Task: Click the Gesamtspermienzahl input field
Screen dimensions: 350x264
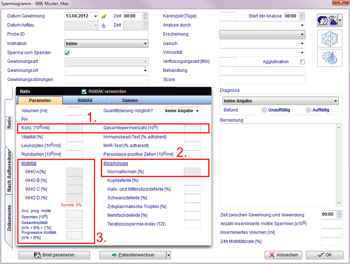Action: (x=192, y=128)
